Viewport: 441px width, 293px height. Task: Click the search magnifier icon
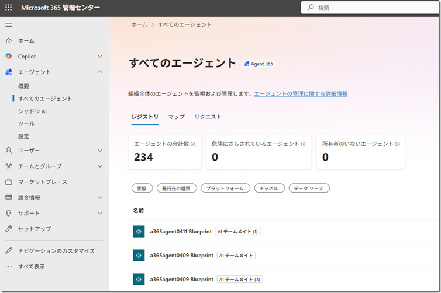pyautogui.click(x=311, y=8)
